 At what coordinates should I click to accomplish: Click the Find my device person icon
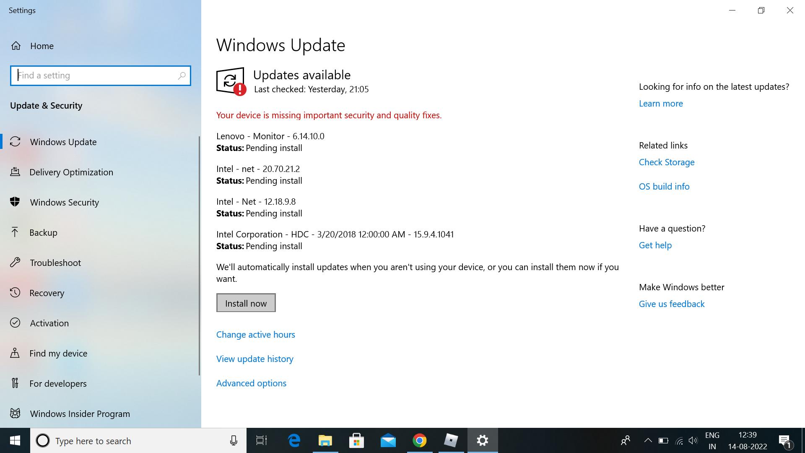tap(15, 353)
